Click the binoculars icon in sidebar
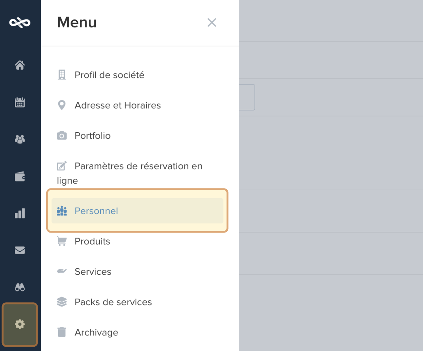 click(x=20, y=287)
